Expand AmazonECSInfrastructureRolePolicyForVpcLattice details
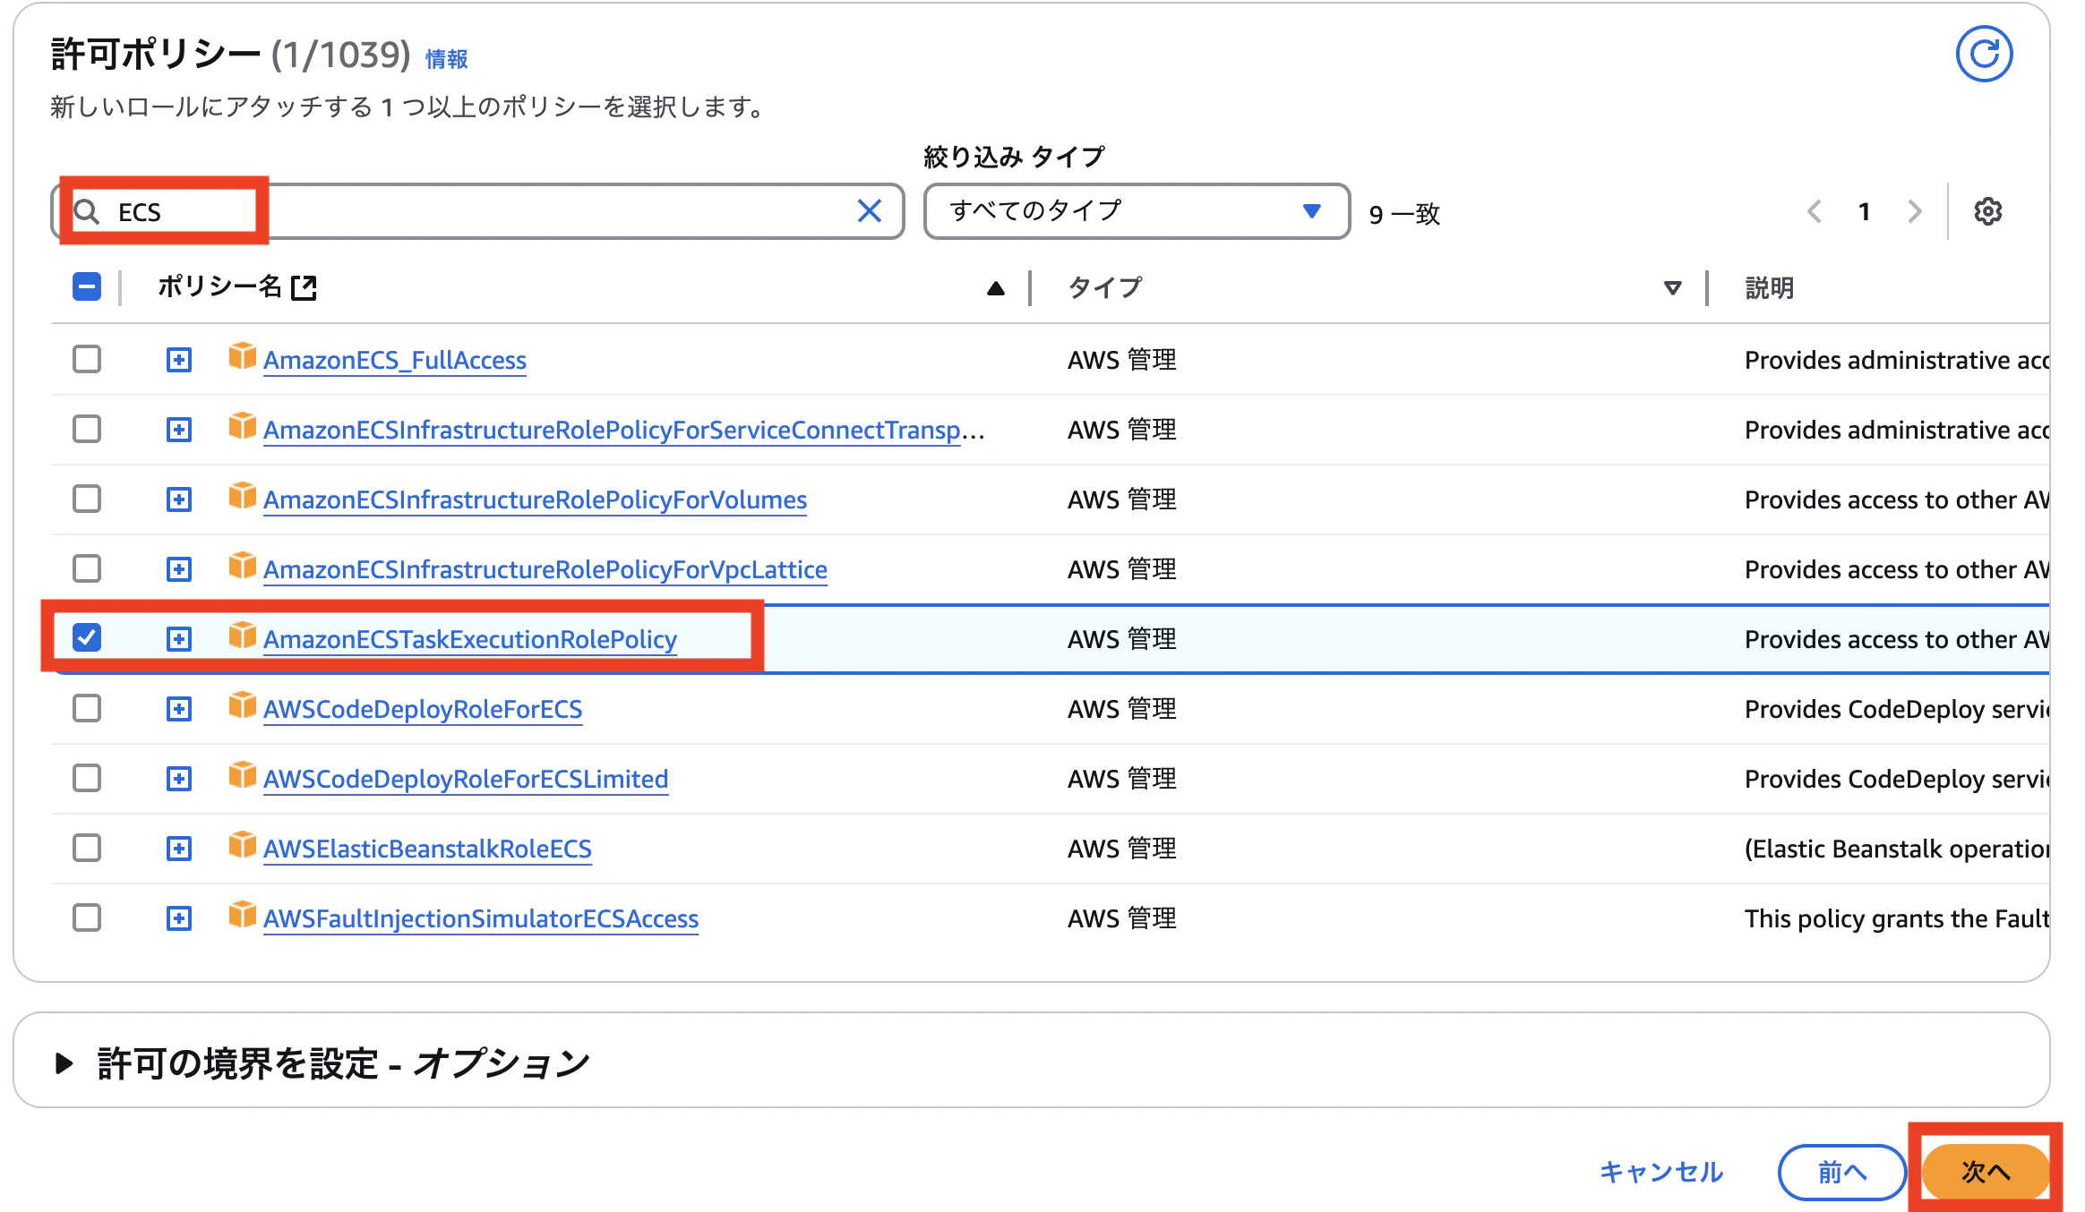The image size is (2085, 1212). coord(179,569)
